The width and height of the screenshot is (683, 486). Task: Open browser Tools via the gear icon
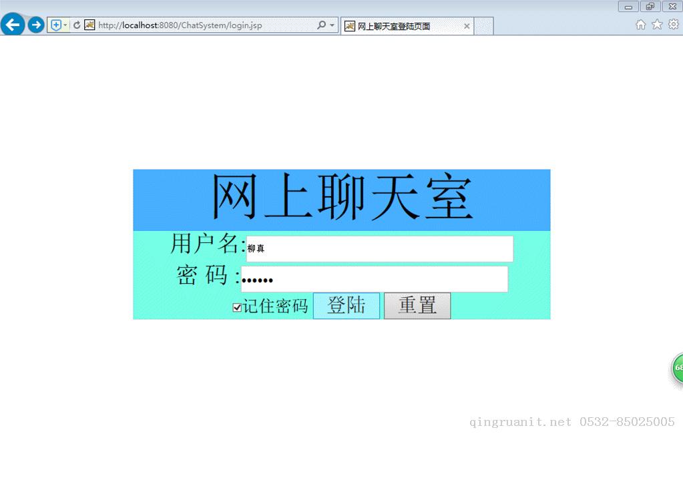coord(674,24)
